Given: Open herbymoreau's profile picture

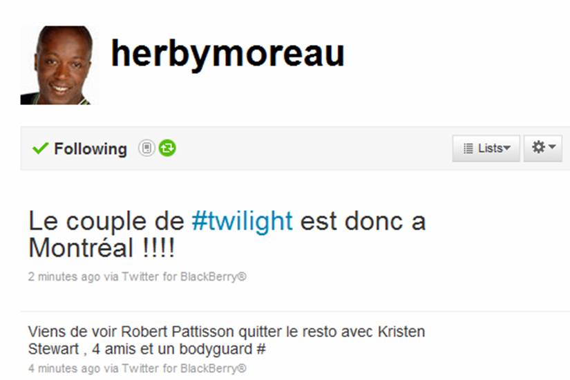Looking at the screenshot, I should click(59, 65).
